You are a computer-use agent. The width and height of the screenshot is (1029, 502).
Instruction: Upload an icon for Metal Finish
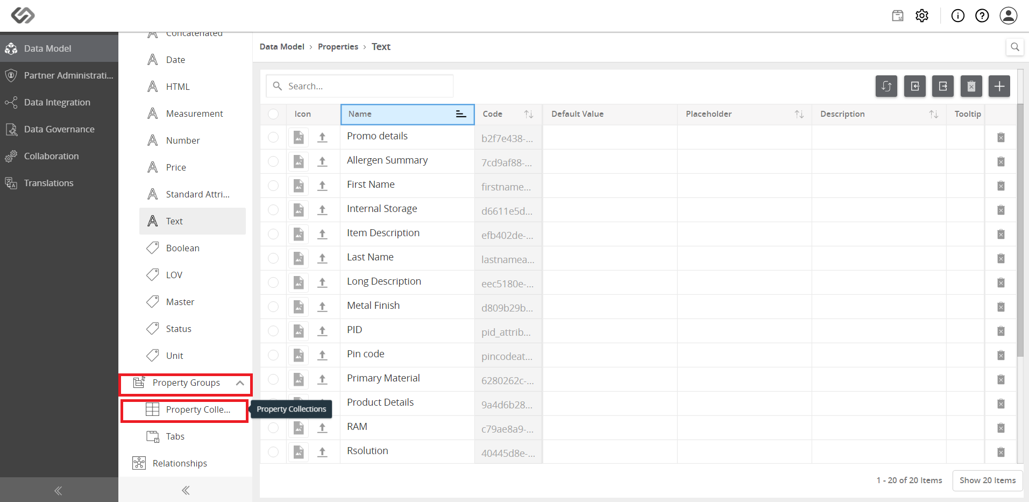click(322, 307)
